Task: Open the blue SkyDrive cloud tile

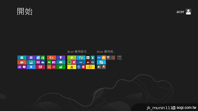Action: click(x=43, y=62)
